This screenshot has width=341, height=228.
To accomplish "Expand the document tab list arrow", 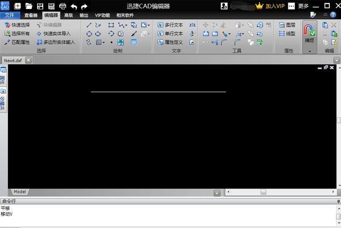I will 217,192.
